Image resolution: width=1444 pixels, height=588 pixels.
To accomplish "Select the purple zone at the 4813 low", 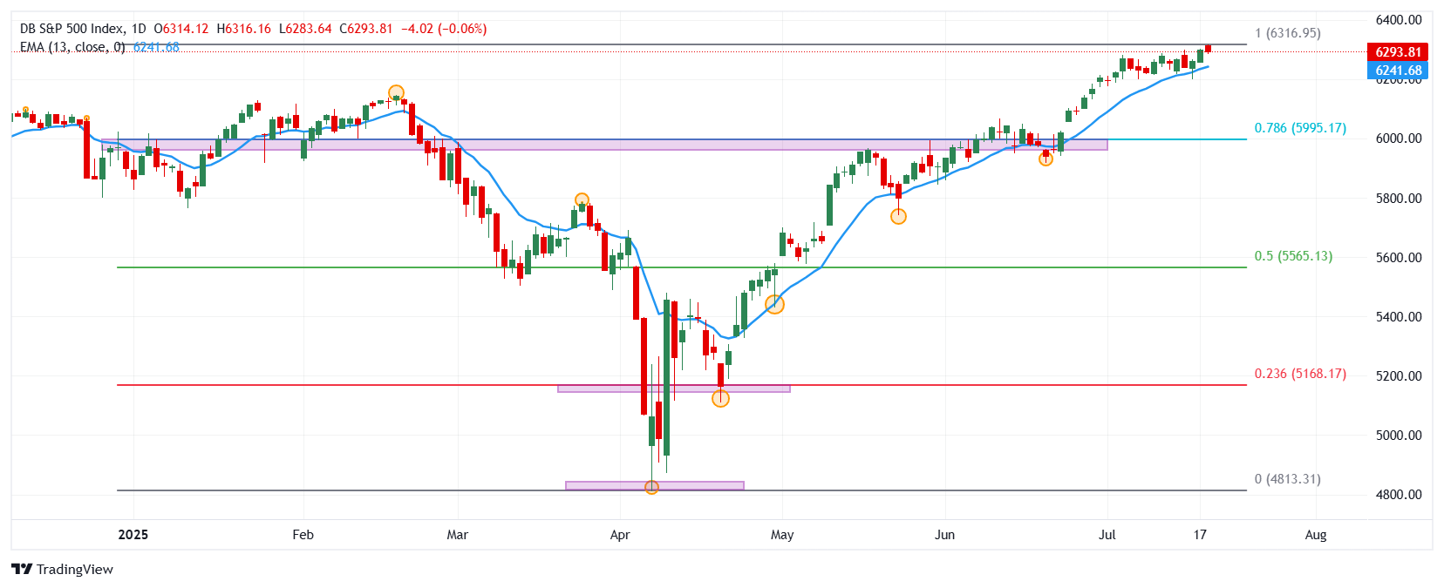I will point(655,485).
